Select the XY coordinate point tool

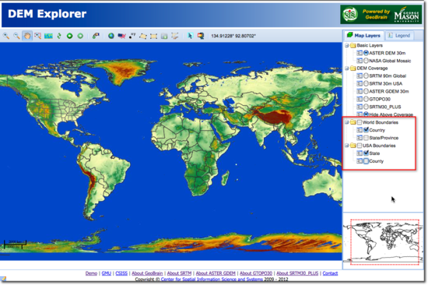[132, 36]
